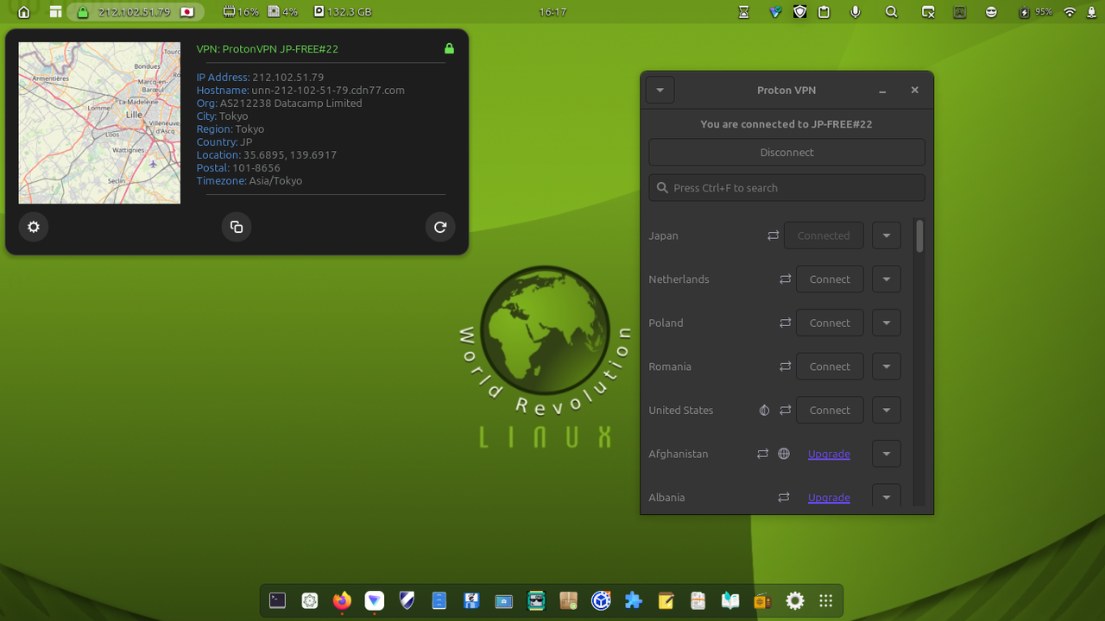Viewport: 1105px width, 621px height.
Task: Expand the Japan server list
Action: coord(887,235)
